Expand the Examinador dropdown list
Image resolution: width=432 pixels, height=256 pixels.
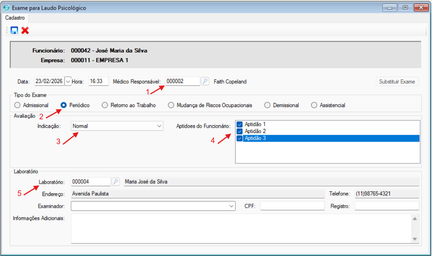232,206
